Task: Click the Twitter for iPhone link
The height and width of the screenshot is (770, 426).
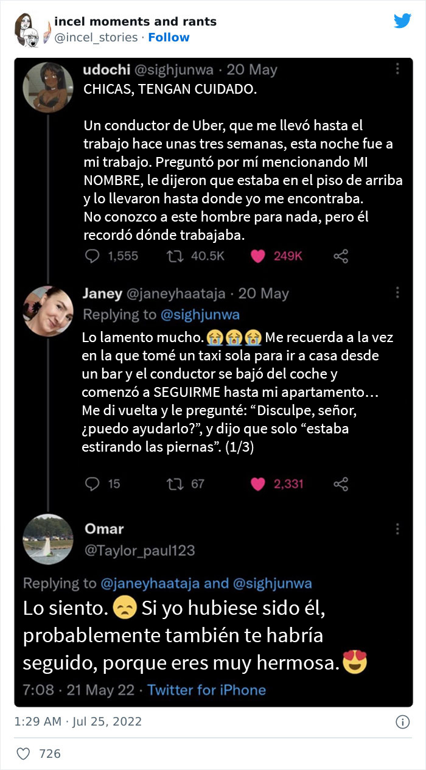Action: pyautogui.click(x=206, y=690)
